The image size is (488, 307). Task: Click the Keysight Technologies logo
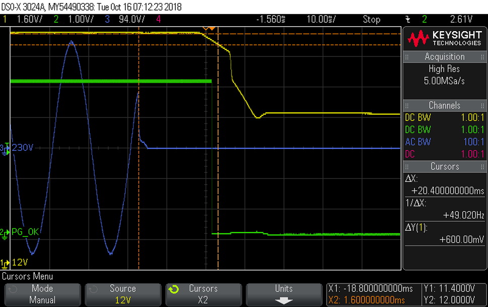click(444, 38)
